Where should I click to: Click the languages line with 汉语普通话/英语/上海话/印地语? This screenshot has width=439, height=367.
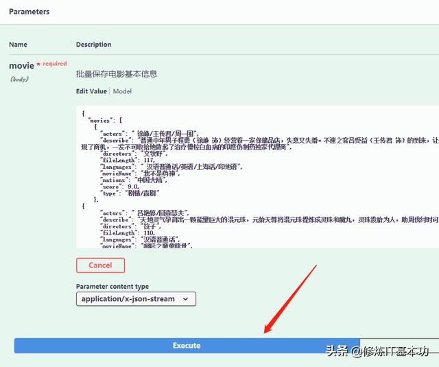[171, 167]
